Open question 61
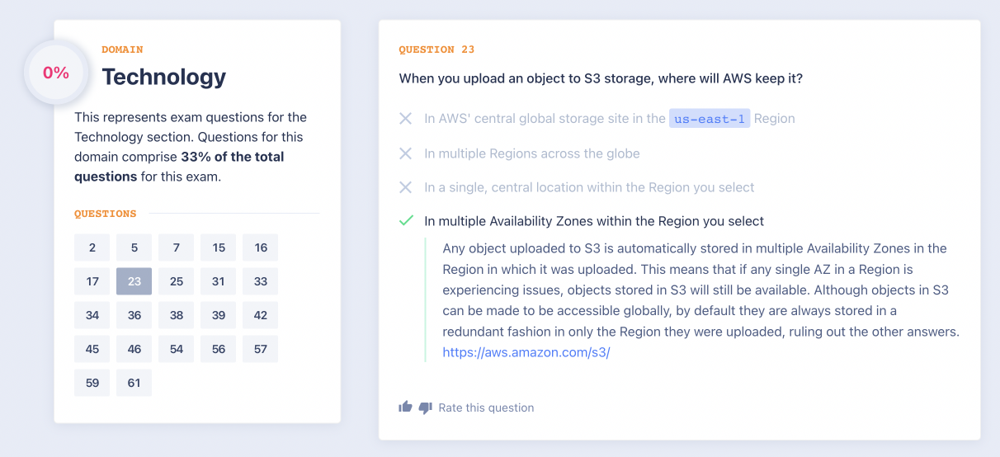This screenshot has width=1000, height=457. coord(134,383)
